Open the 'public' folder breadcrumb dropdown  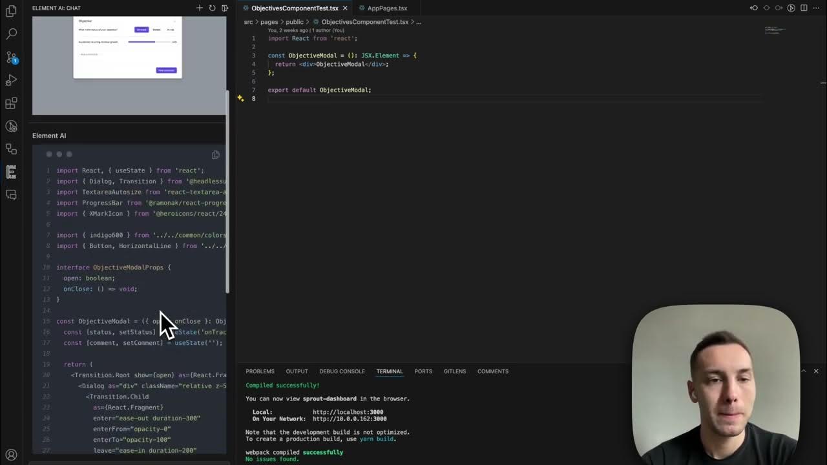point(294,22)
